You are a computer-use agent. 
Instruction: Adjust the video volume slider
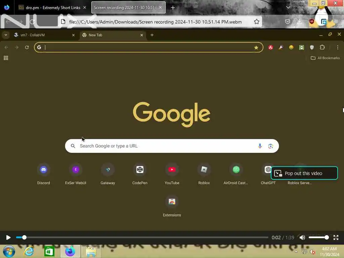pyautogui.click(x=318, y=238)
